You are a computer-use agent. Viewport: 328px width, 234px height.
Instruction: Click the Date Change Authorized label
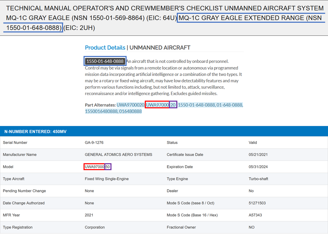click(24, 203)
